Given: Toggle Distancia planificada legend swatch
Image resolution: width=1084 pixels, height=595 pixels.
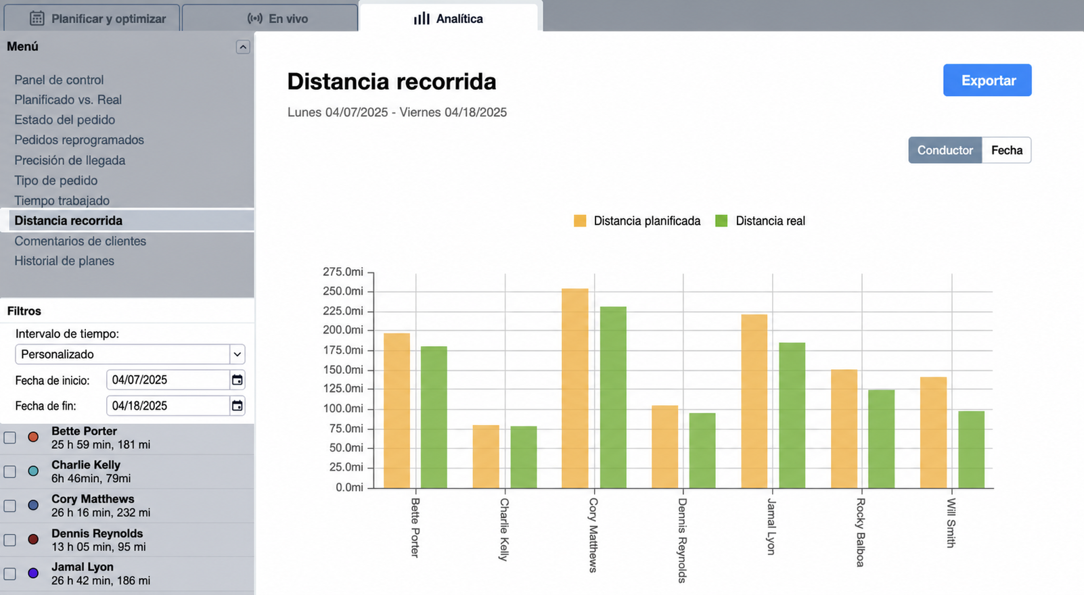Looking at the screenshot, I should (580, 220).
